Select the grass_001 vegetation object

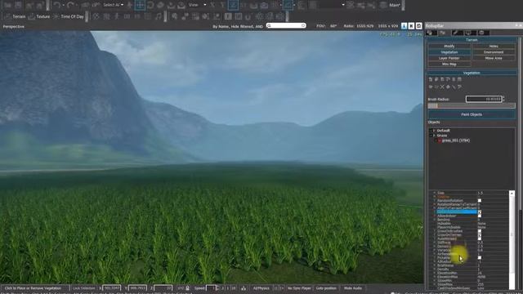point(456,140)
